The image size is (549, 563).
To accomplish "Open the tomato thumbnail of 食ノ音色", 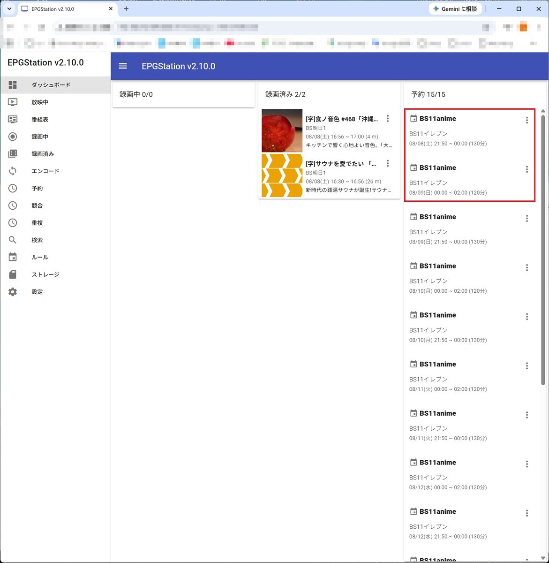I will (x=282, y=131).
